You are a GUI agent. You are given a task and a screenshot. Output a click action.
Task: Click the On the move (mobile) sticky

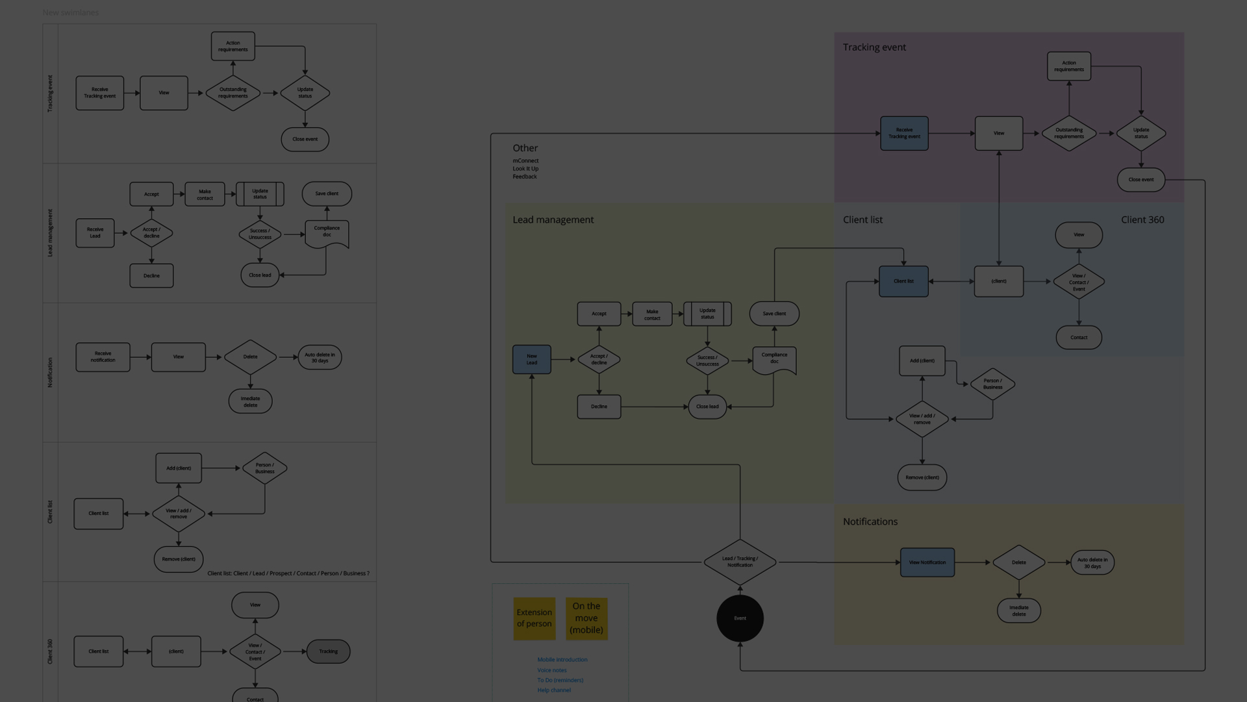coord(586,618)
